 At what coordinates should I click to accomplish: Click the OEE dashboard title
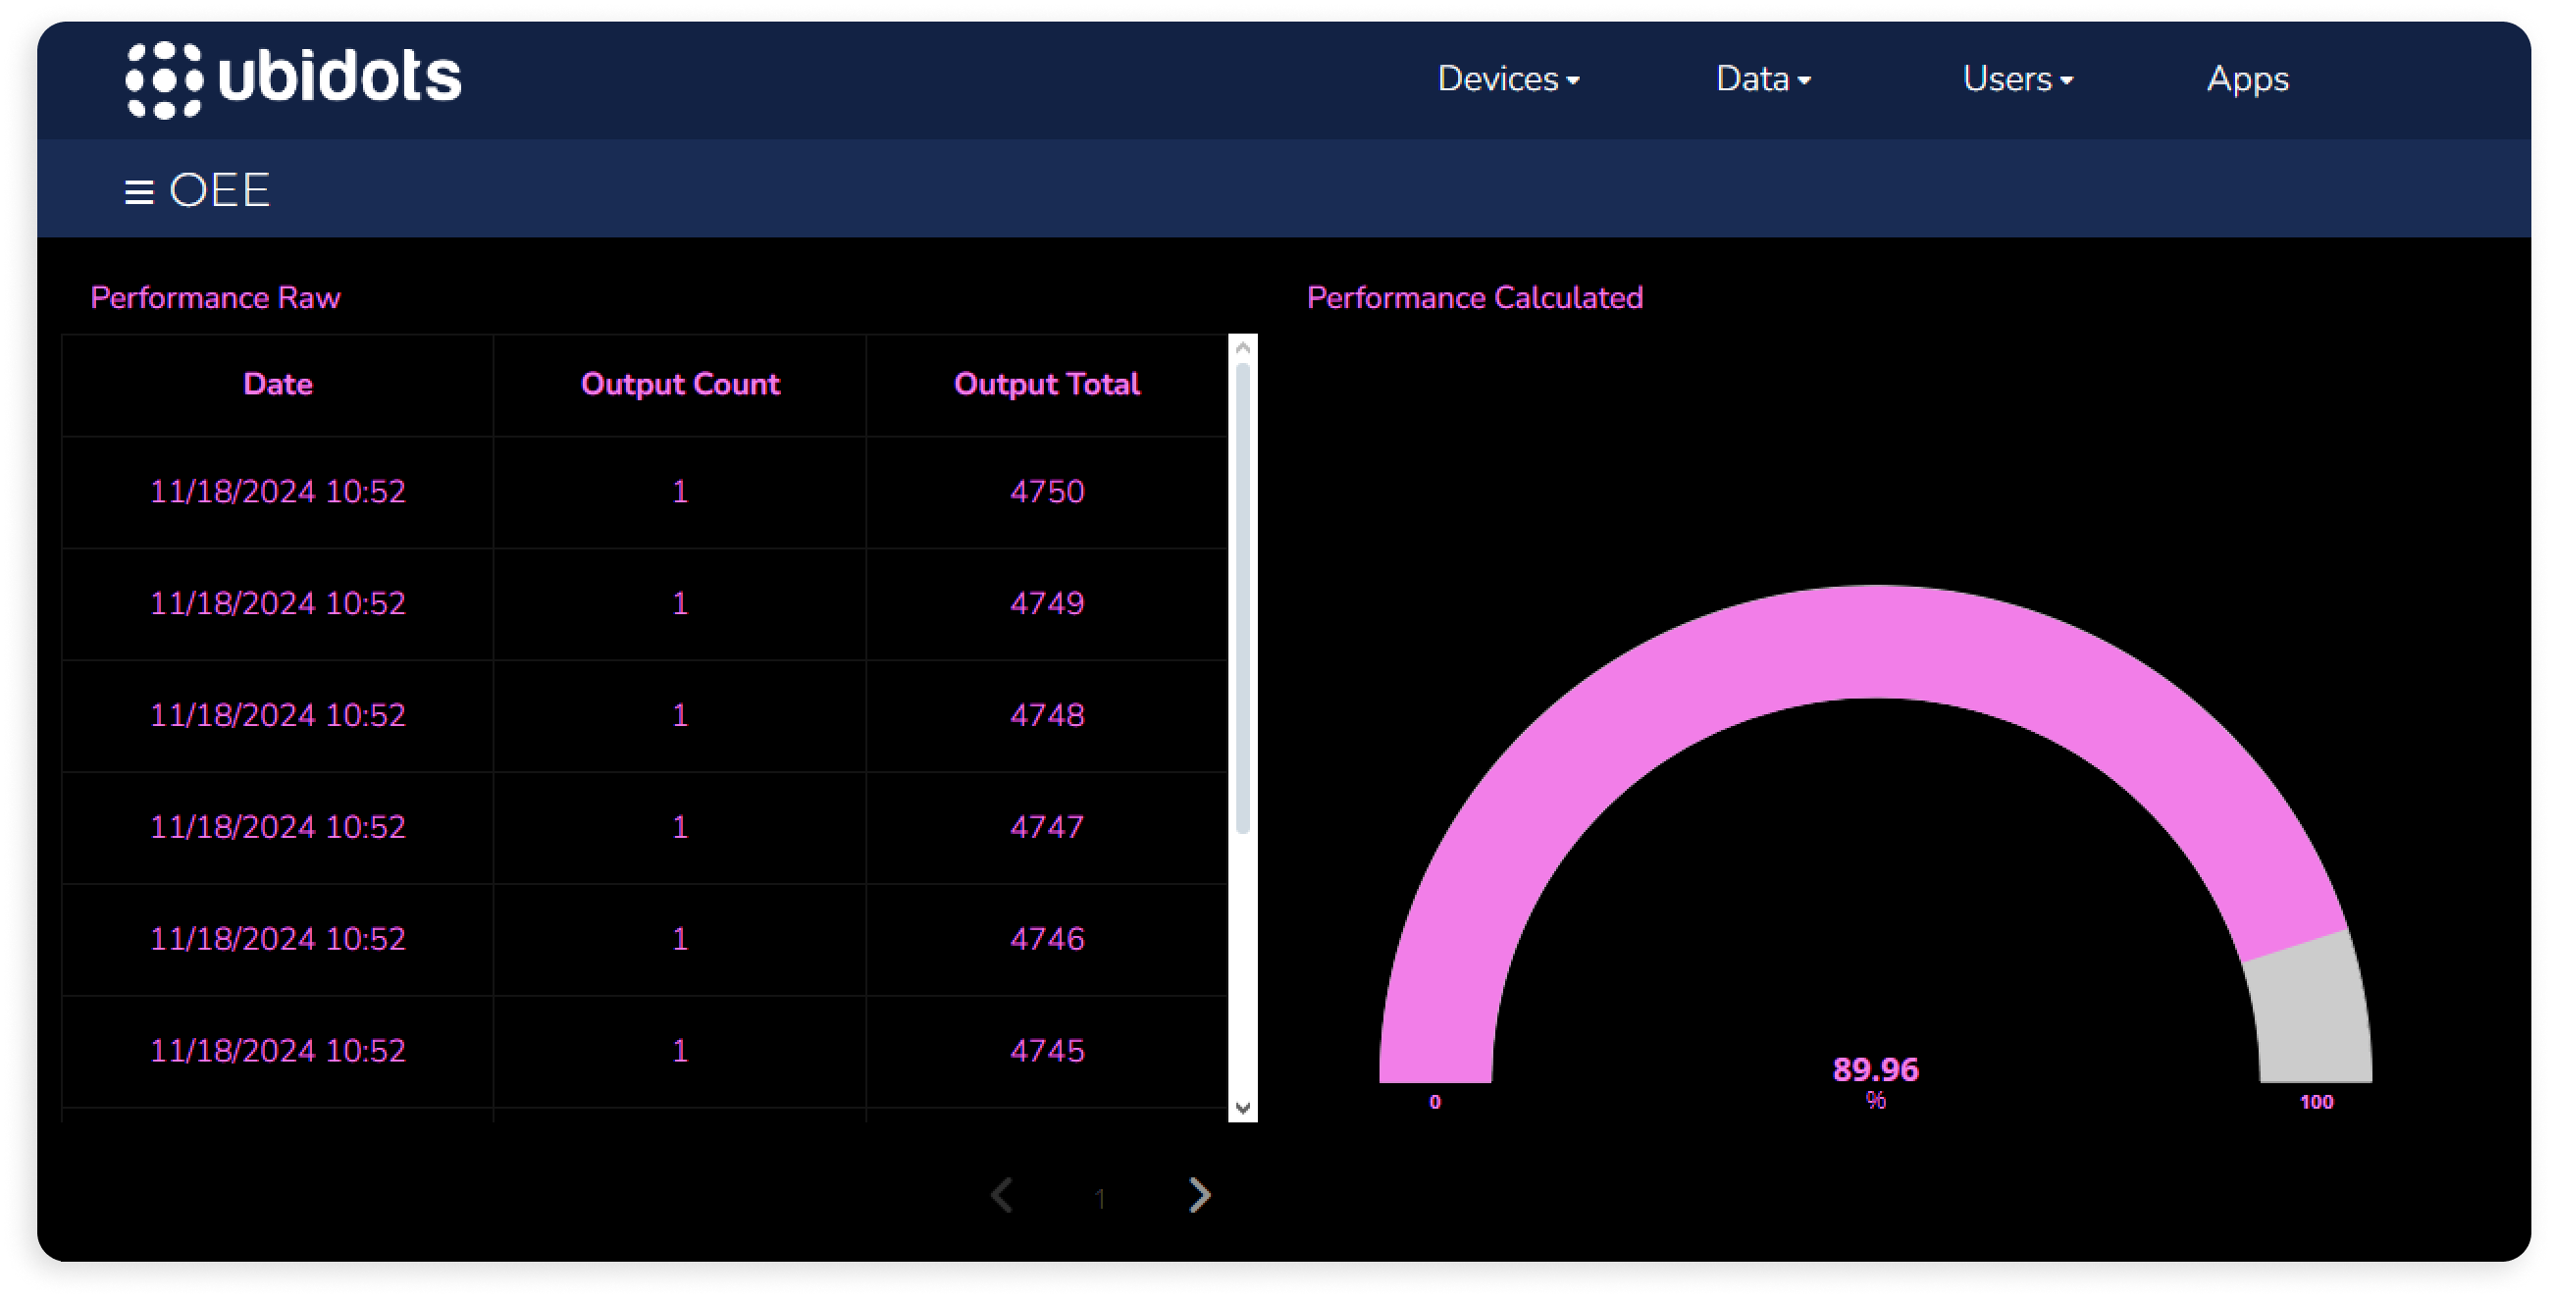(219, 191)
